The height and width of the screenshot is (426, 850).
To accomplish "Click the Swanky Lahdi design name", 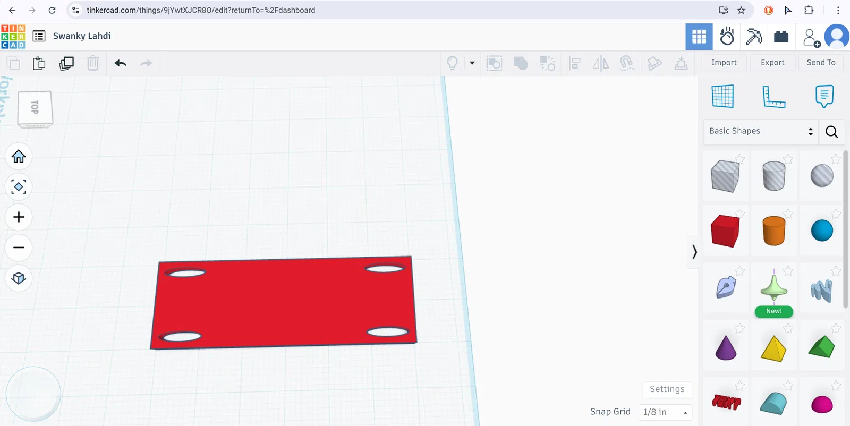I will [x=82, y=36].
